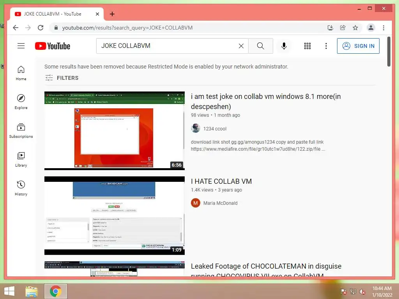Open YouTube settings three-dot menu
The image size is (399, 299).
[x=326, y=46]
